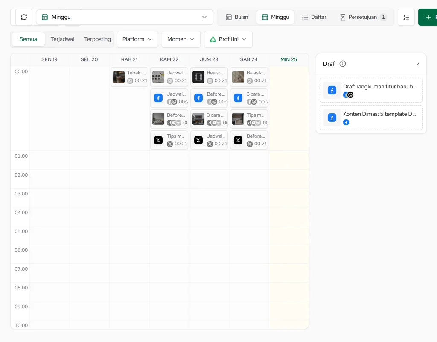Open the draft 'Konten Dimas: 5 template'

[x=371, y=118]
